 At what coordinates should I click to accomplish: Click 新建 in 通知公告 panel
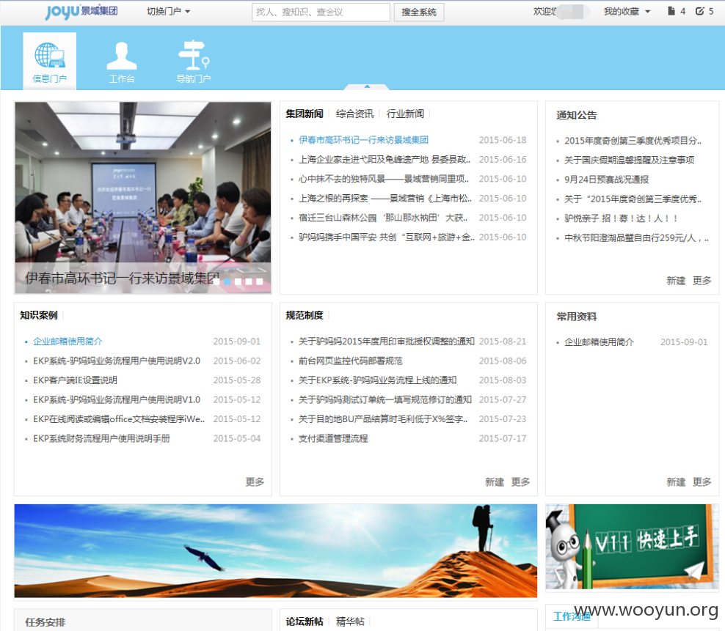pos(676,281)
